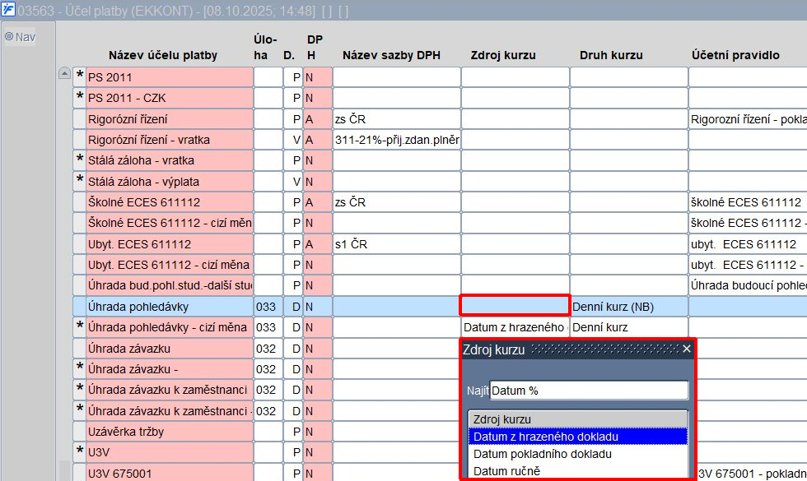Select Úhrada bud.pohl.stud.-další row
The width and height of the screenshot is (807, 481).
click(x=170, y=285)
